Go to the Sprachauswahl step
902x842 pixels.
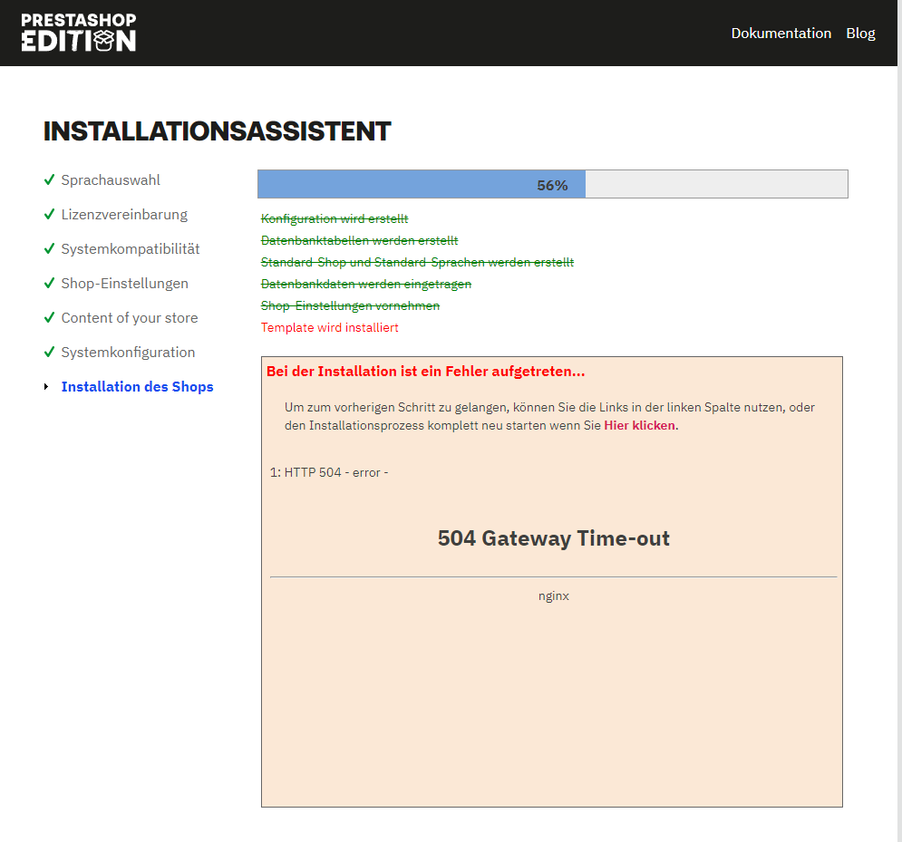click(x=111, y=180)
